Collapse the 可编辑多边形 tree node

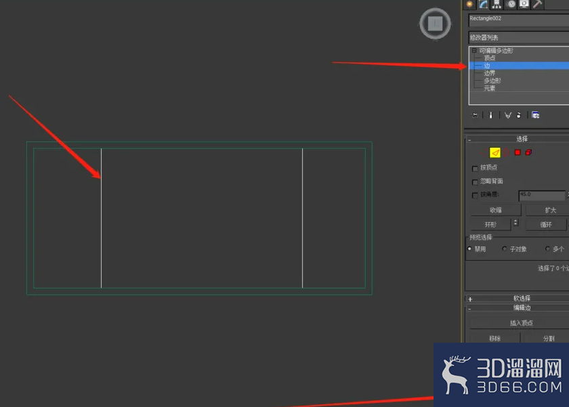pos(474,50)
